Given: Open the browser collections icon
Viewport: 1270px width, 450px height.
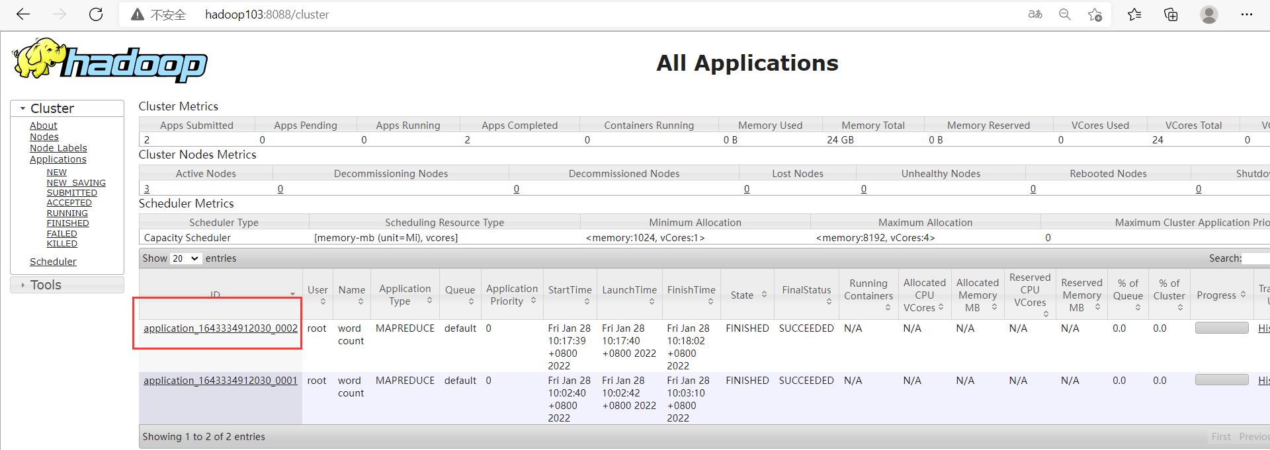Looking at the screenshot, I should 1171,15.
